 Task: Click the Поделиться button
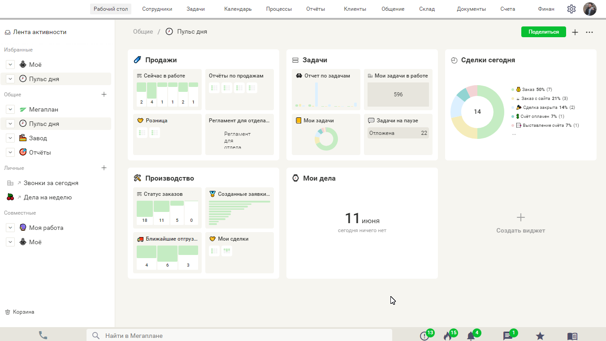[x=543, y=32]
